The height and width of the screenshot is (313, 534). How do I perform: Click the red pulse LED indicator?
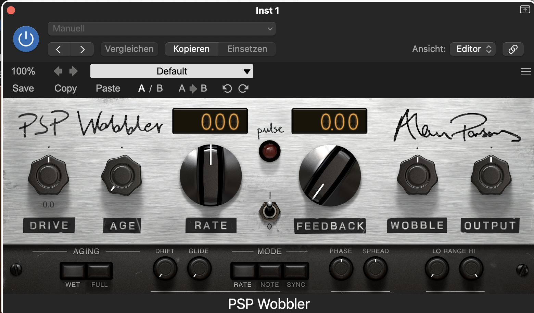pyautogui.click(x=270, y=151)
